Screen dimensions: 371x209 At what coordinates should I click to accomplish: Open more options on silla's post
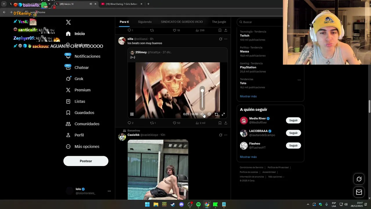click(226, 39)
